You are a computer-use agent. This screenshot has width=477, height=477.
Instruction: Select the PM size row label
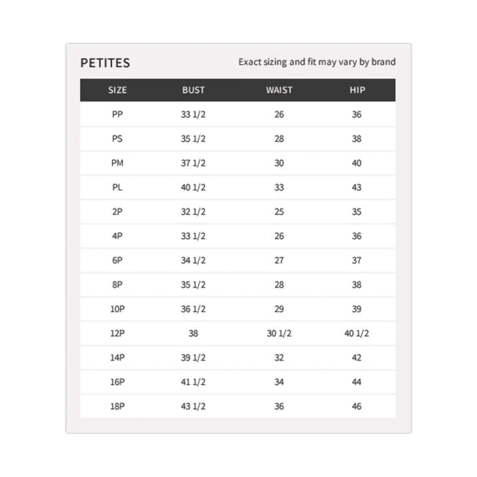point(117,163)
